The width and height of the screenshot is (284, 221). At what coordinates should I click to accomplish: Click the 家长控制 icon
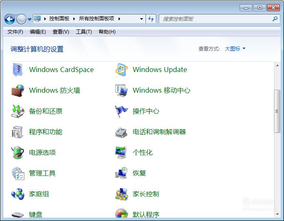(x=121, y=194)
